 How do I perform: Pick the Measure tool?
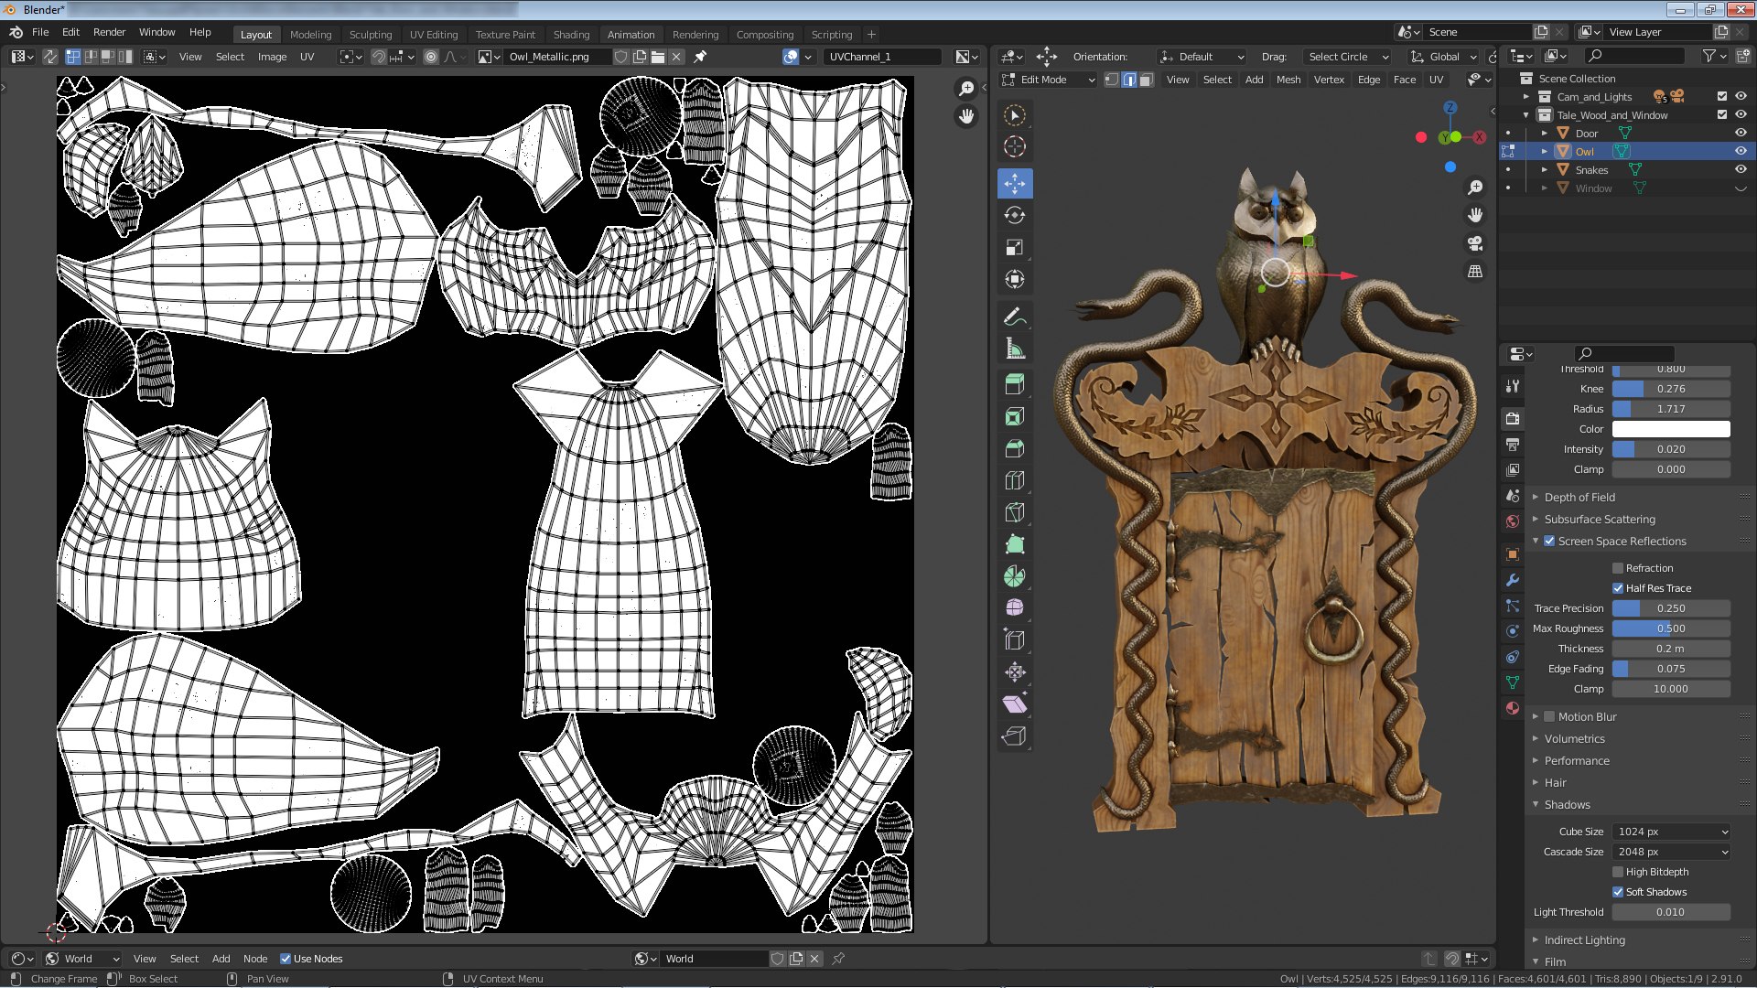pos(1014,349)
